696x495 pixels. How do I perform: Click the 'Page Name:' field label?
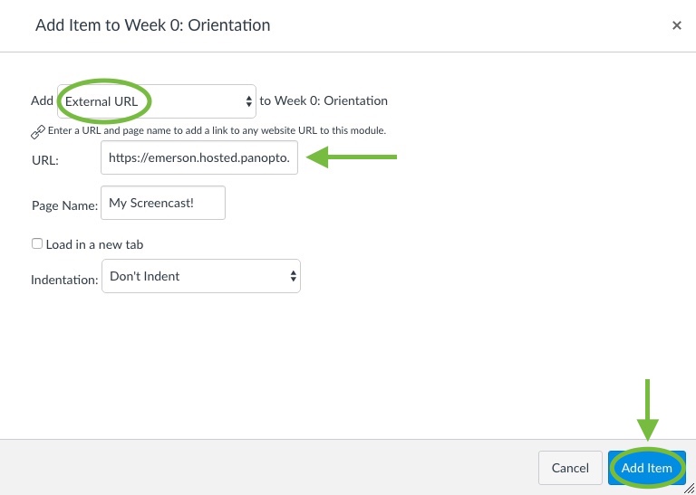pos(65,205)
